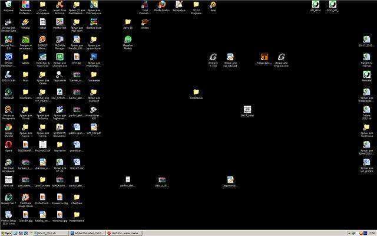This screenshot has width=377, height=236.
Task: Switch to the BO-13_2010.xls taskbar button
Action: click(x=51, y=233)
